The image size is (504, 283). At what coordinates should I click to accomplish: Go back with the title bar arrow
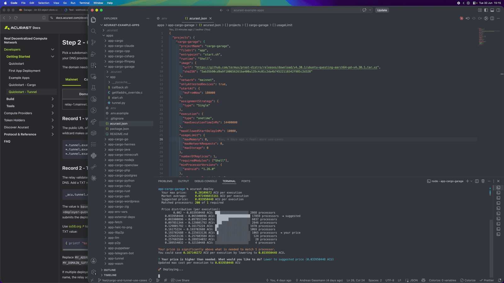[x=221, y=10]
